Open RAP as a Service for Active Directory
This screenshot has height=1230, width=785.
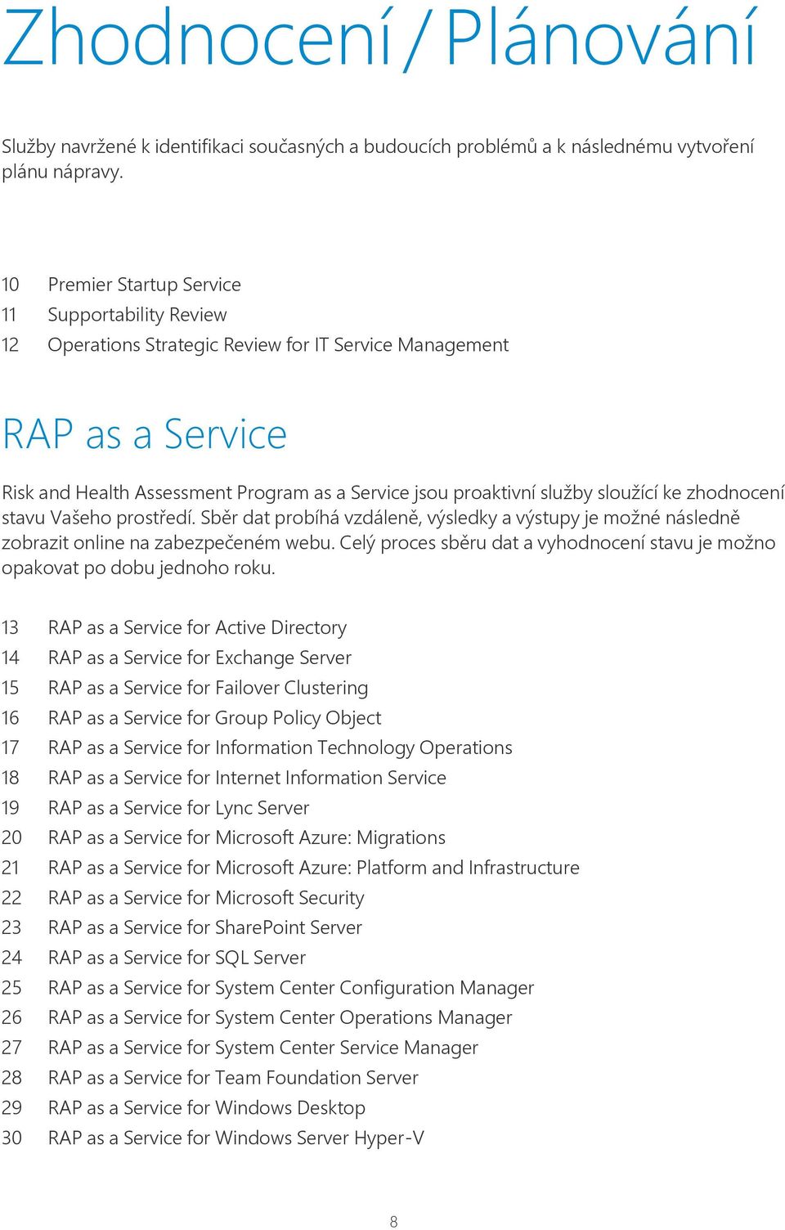tap(197, 627)
